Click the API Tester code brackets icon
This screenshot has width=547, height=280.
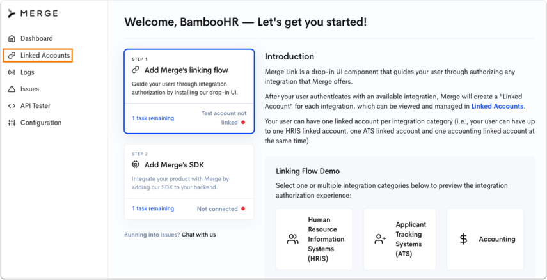(x=12, y=105)
